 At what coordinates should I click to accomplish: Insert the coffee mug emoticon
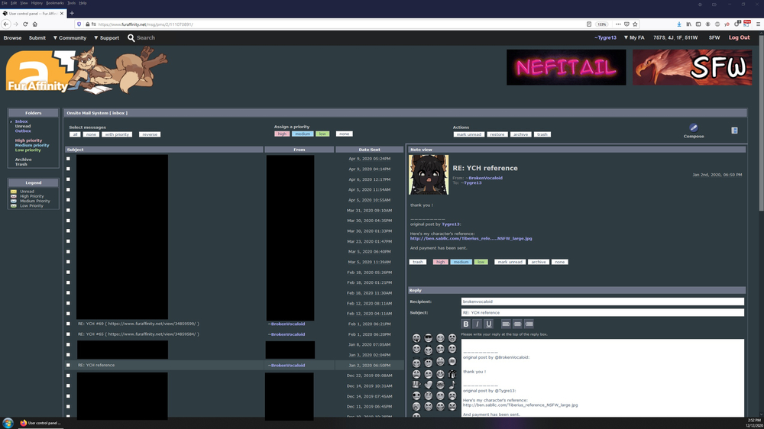pyautogui.click(x=416, y=385)
